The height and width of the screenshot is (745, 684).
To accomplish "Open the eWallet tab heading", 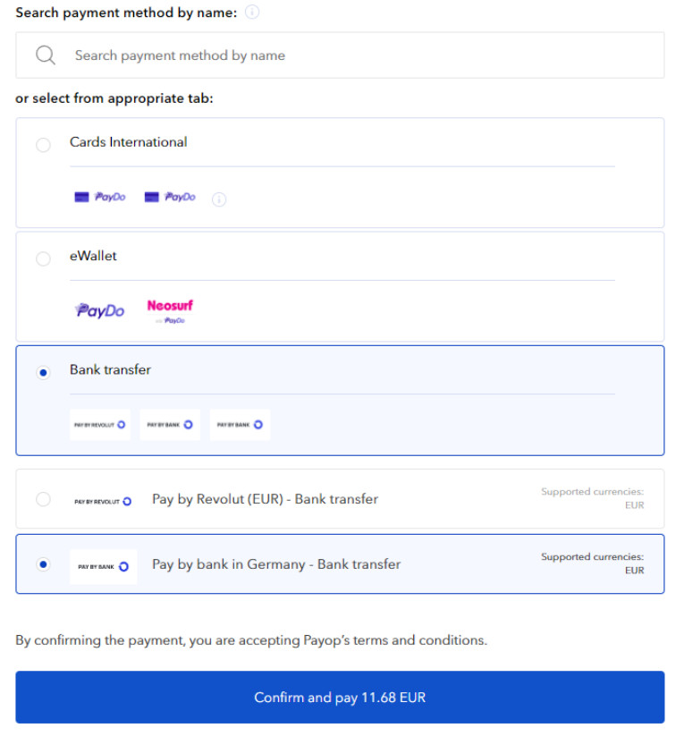I will pos(93,256).
